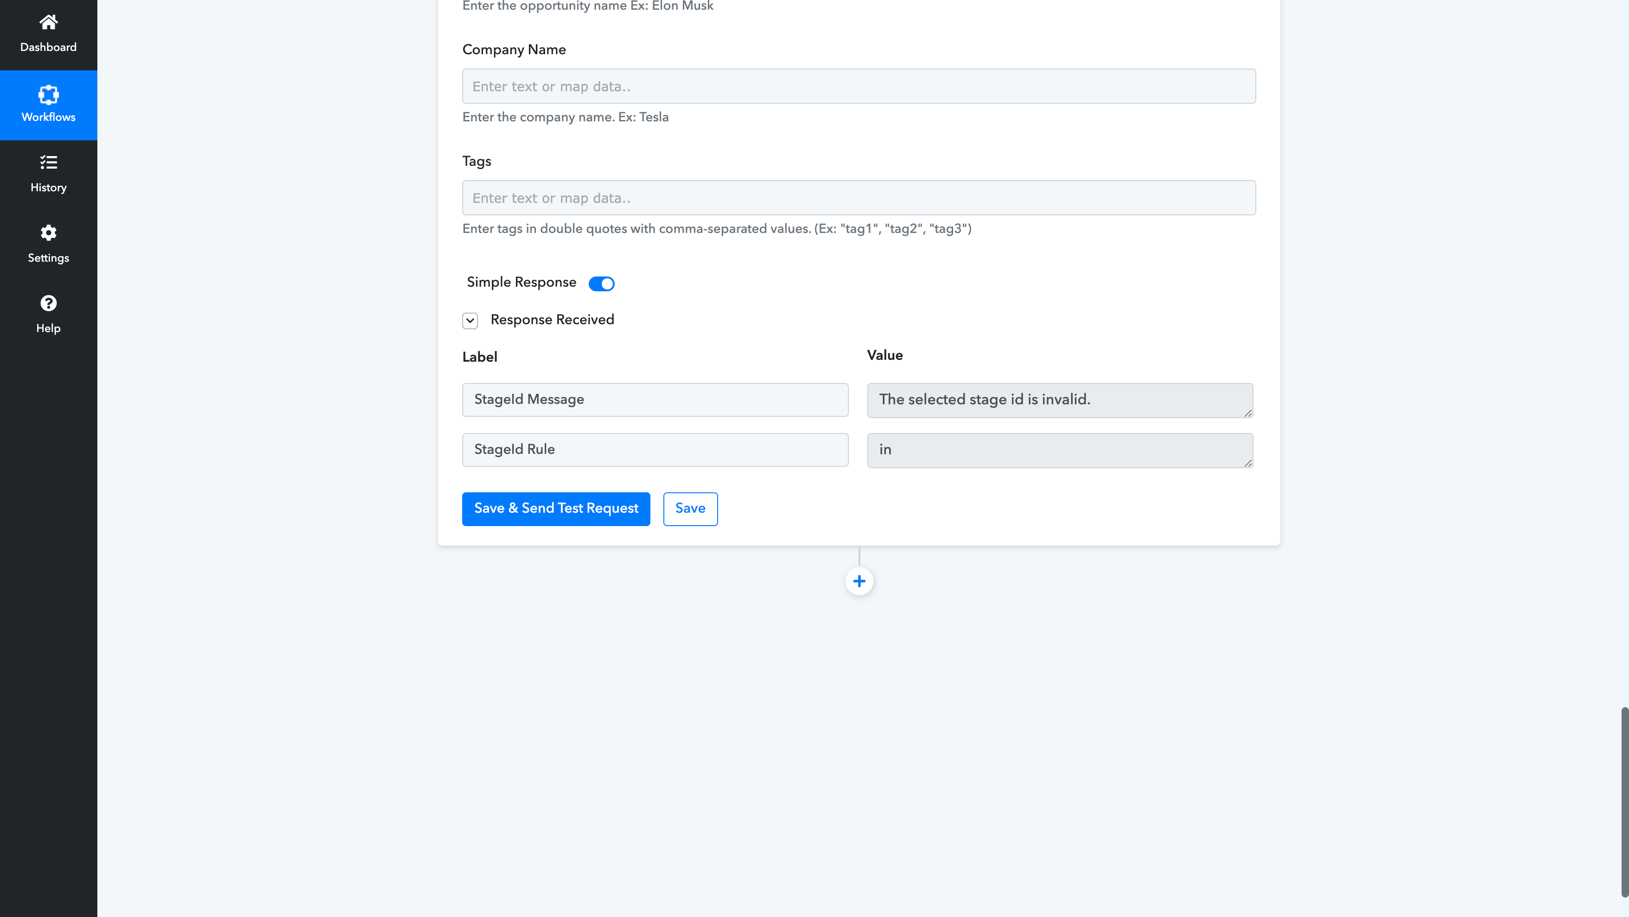The width and height of the screenshot is (1629, 917).
Task: Open the Settings gear icon
Action: tap(48, 232)
